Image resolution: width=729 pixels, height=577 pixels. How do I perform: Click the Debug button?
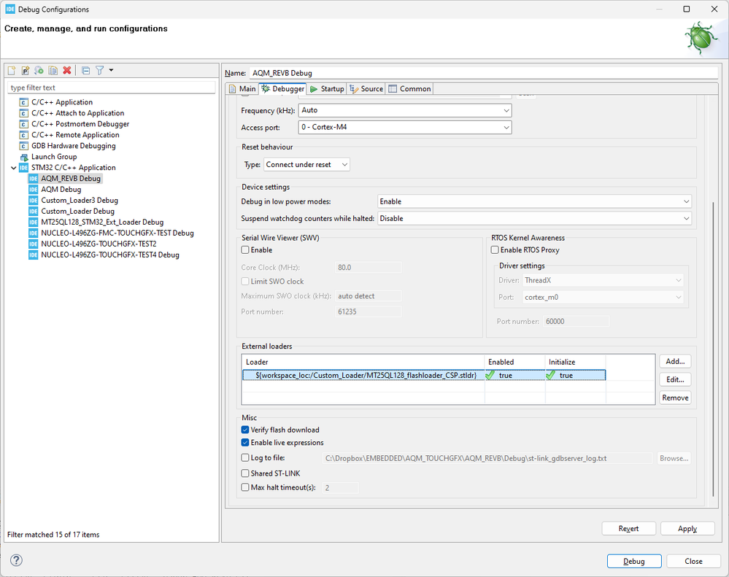click(x=634, y=561)
